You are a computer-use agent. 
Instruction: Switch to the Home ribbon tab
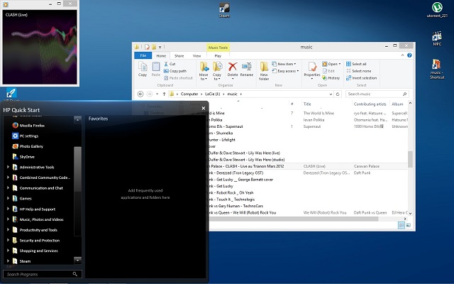[x=161, y=55]
